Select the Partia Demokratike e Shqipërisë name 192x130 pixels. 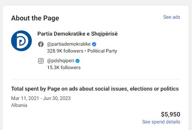click(x=77, y=34)
